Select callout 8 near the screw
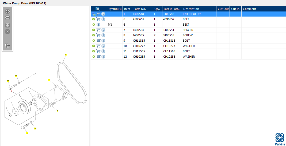286x146 pixels. [58, 111]
